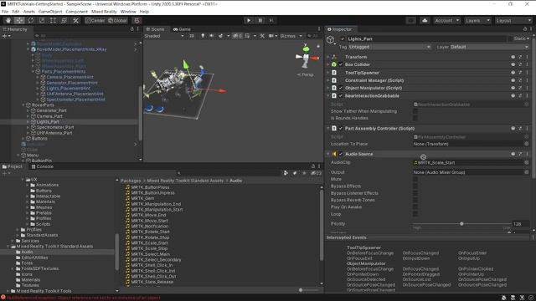The image size is (536, 301).
Task: Collapse the RoverParts hierarchy node
Action: (x=23, y=105)
